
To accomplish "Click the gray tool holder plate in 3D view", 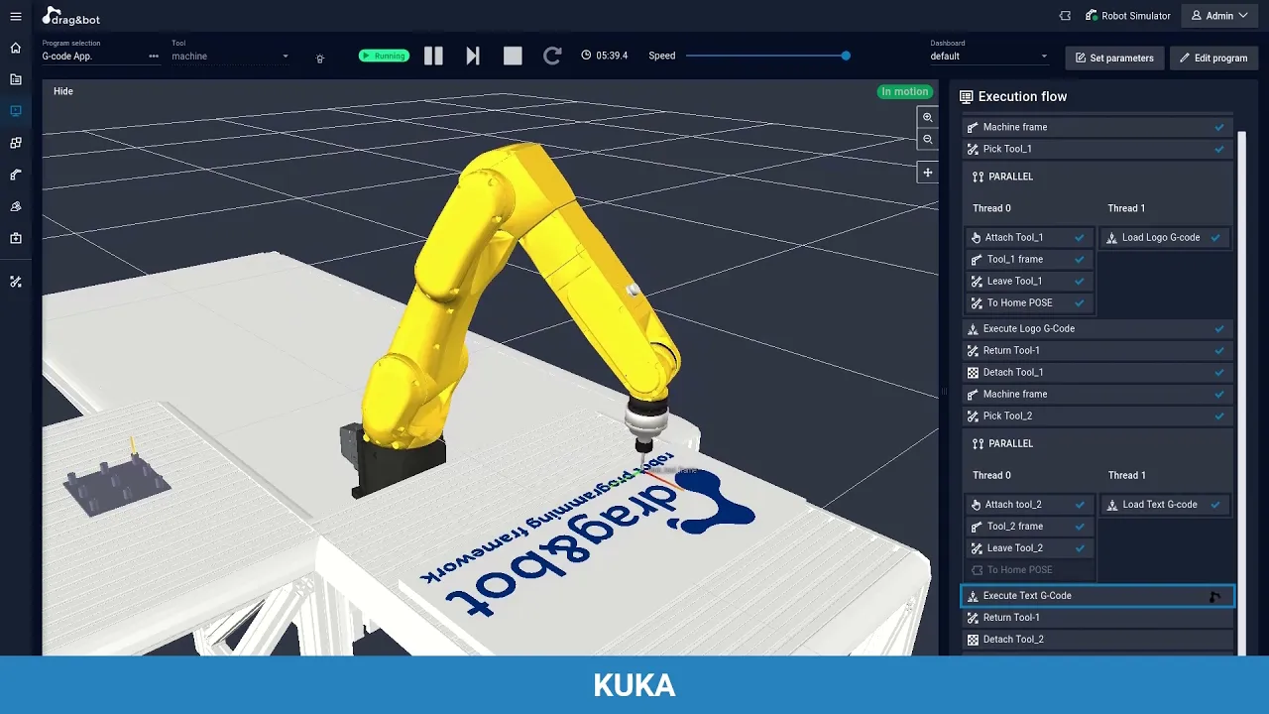I will tap(117, 486).
